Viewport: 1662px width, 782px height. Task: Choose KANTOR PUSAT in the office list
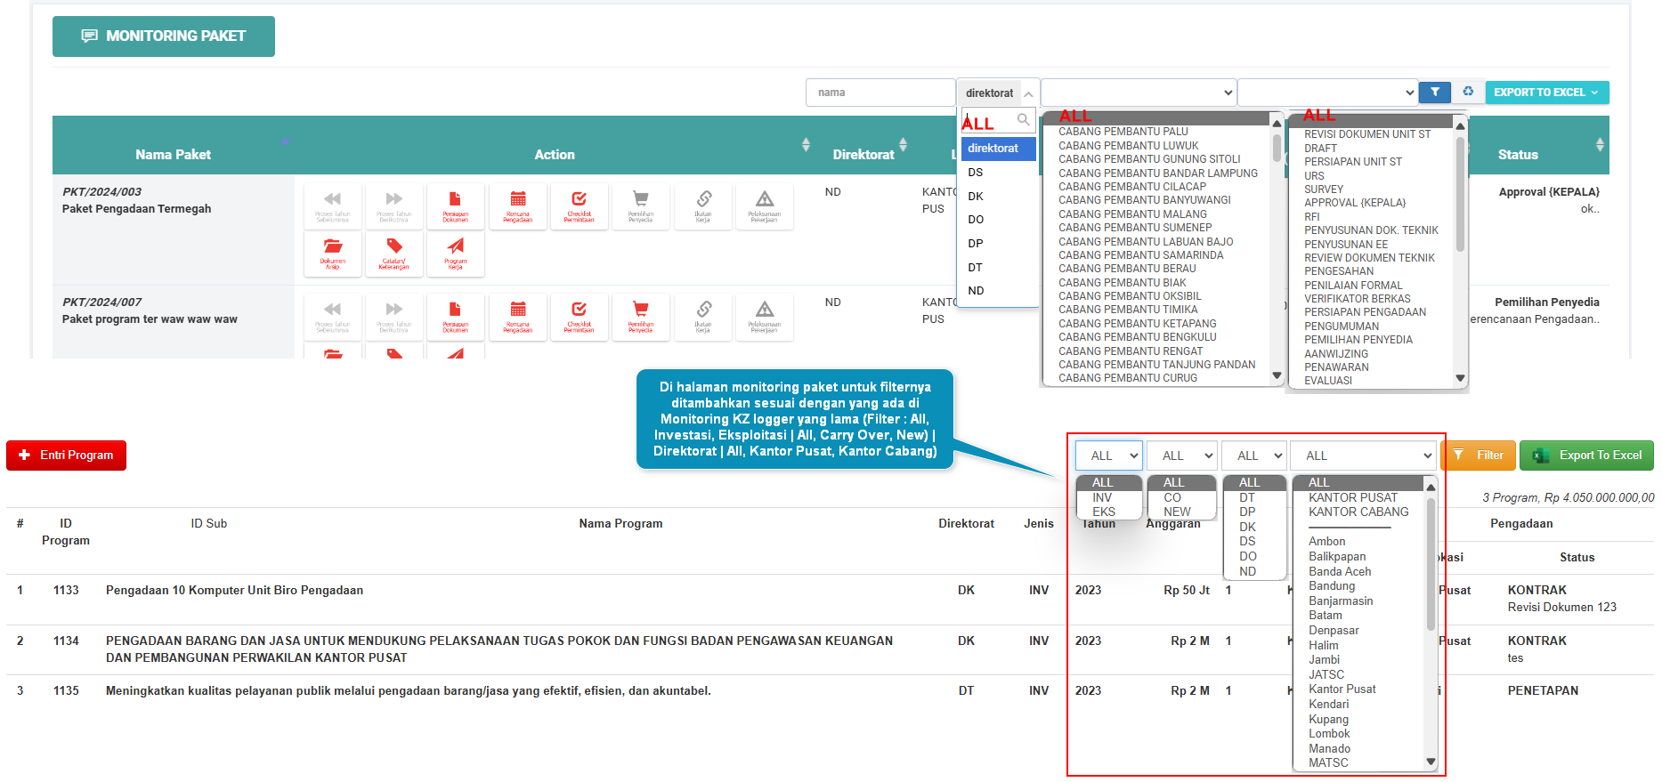tap(1352, 498)
